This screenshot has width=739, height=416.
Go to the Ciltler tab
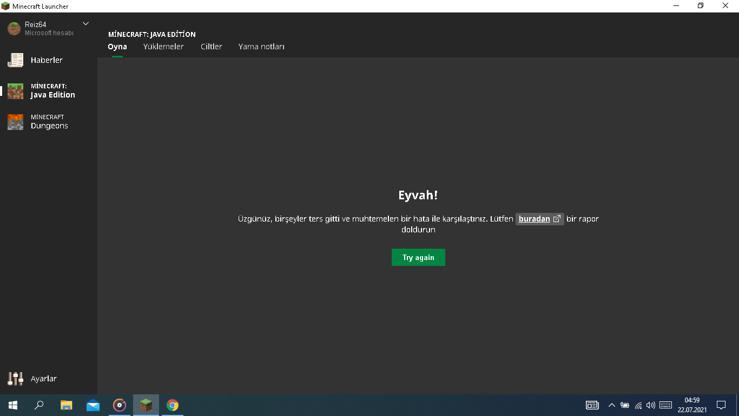tap(212, 47)
